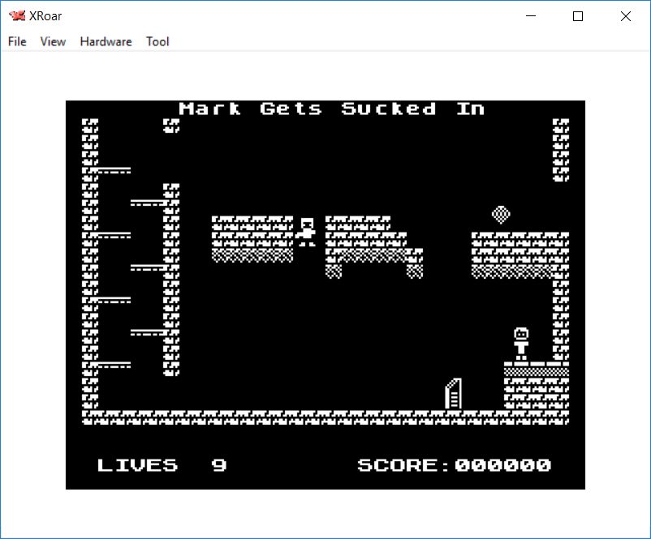The width and height of the screenshot is (651, 539).
Task: Click the player character sprite between platforms
Action: pyautogui.click(x=307, y=232)
